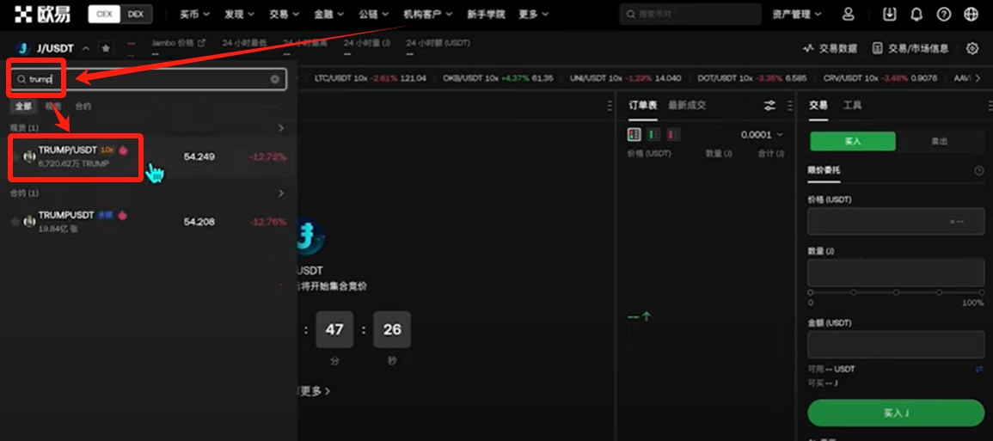Open order book filter settings icon
993x441 pixels.
pyautogui.click(x=769, y=106)
